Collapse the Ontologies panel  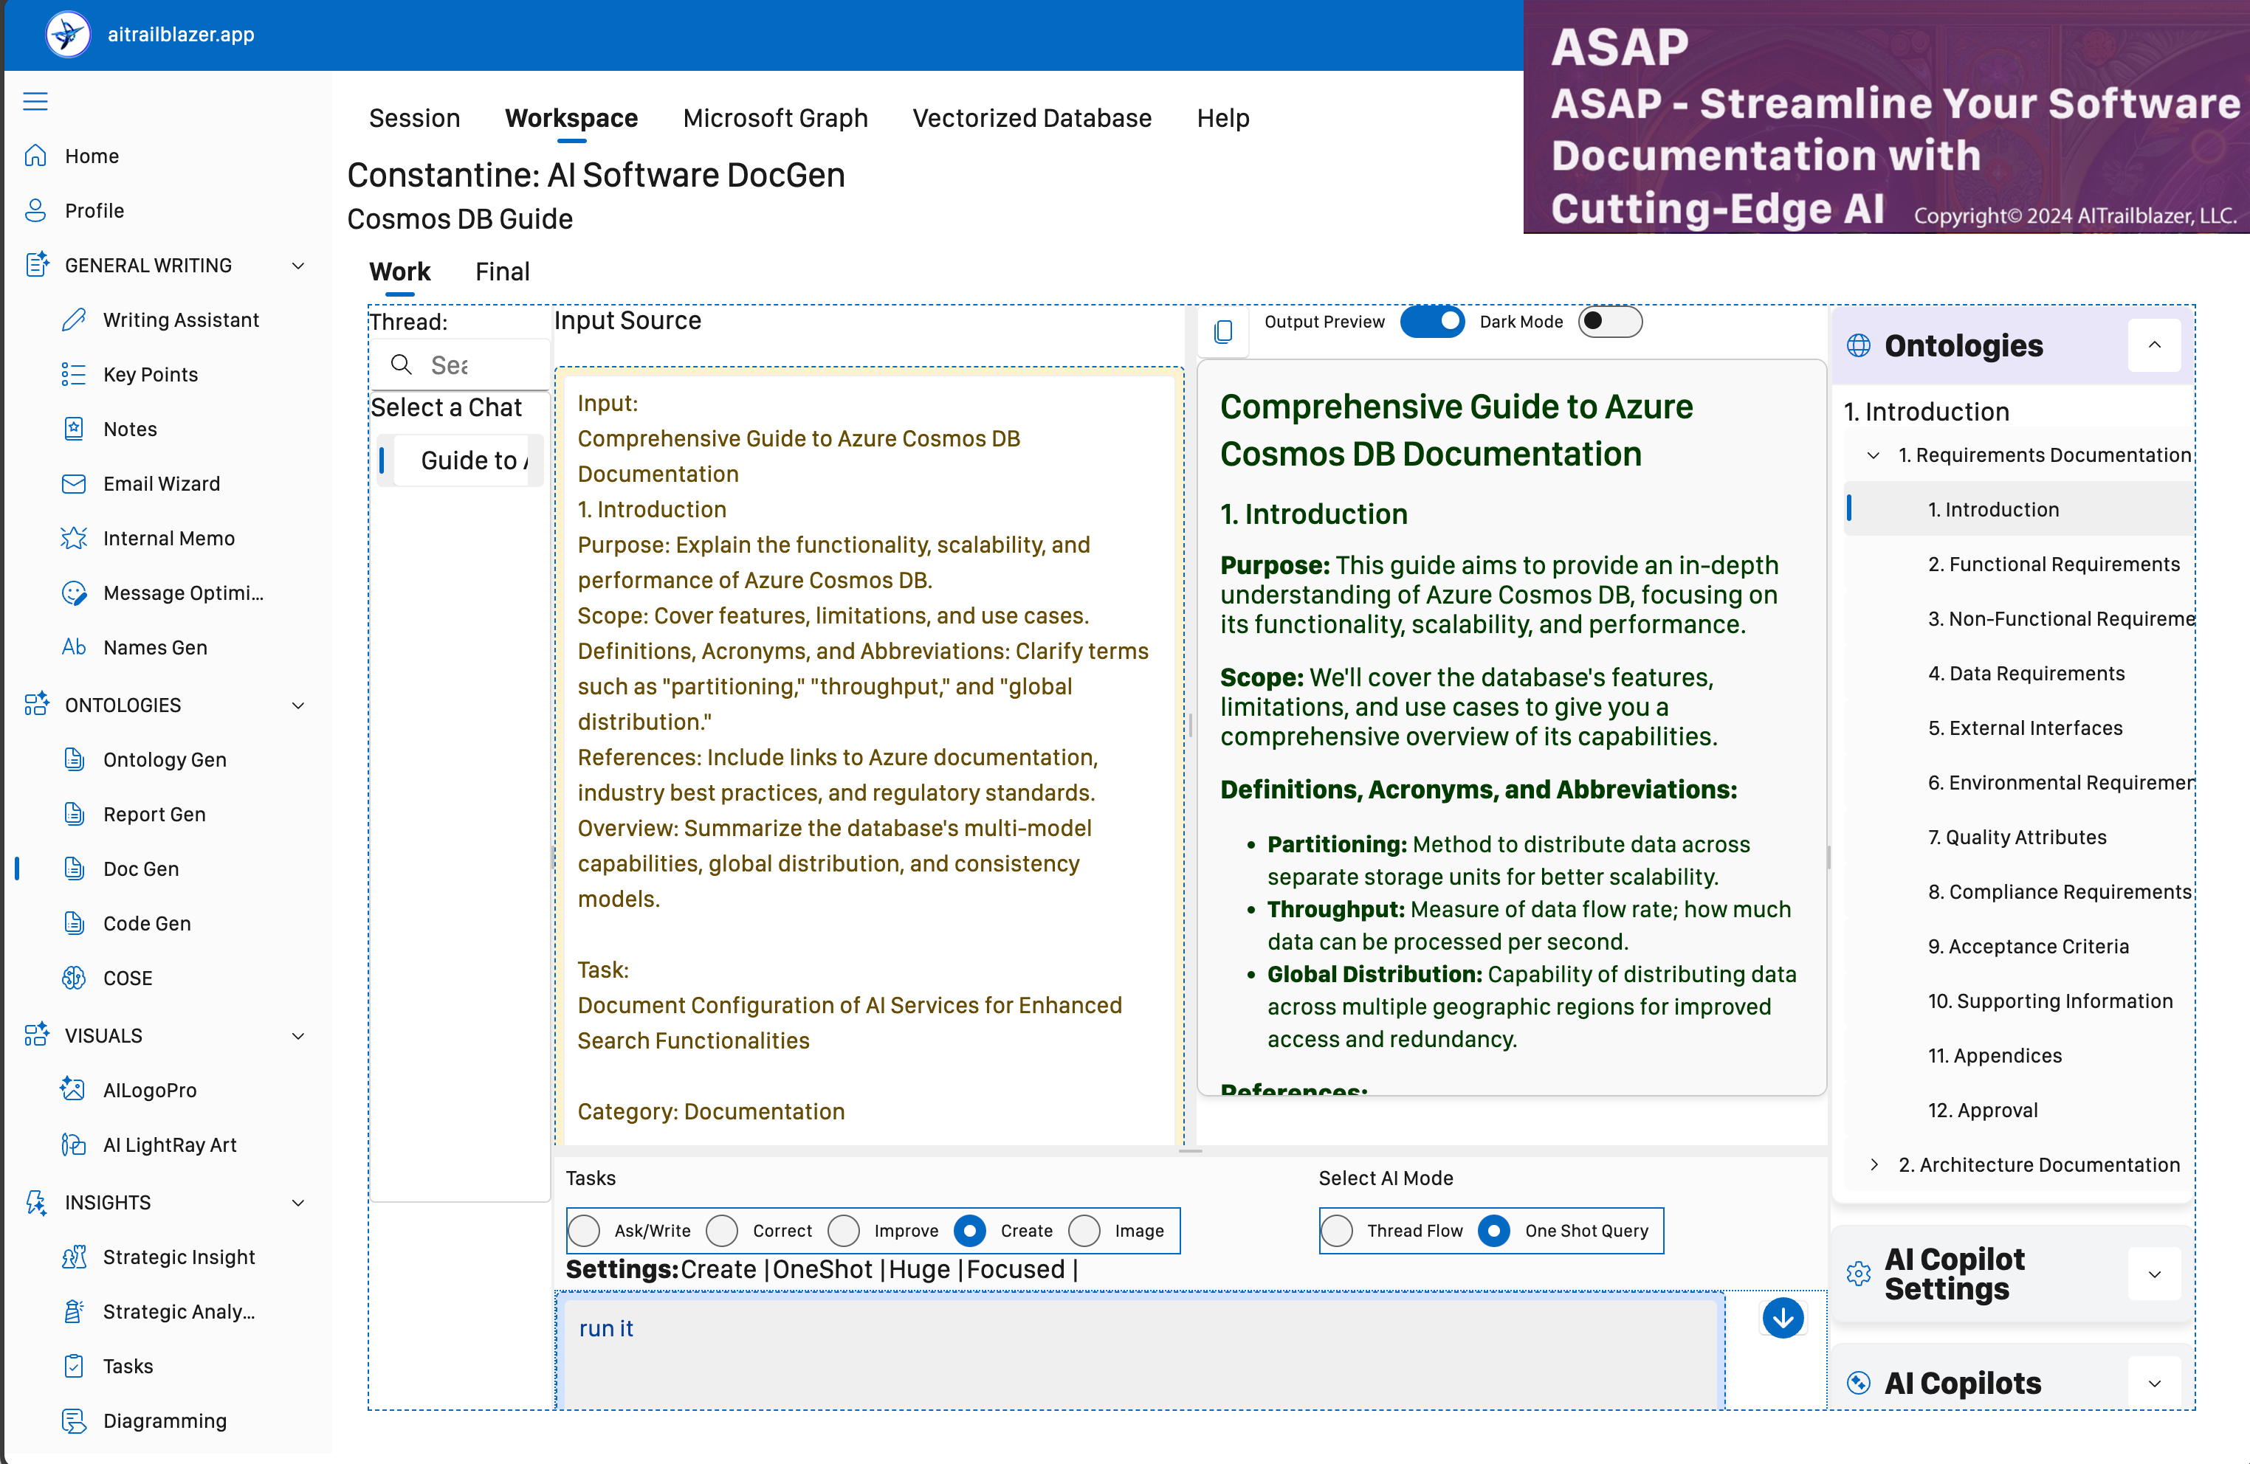coord(2153,345)
